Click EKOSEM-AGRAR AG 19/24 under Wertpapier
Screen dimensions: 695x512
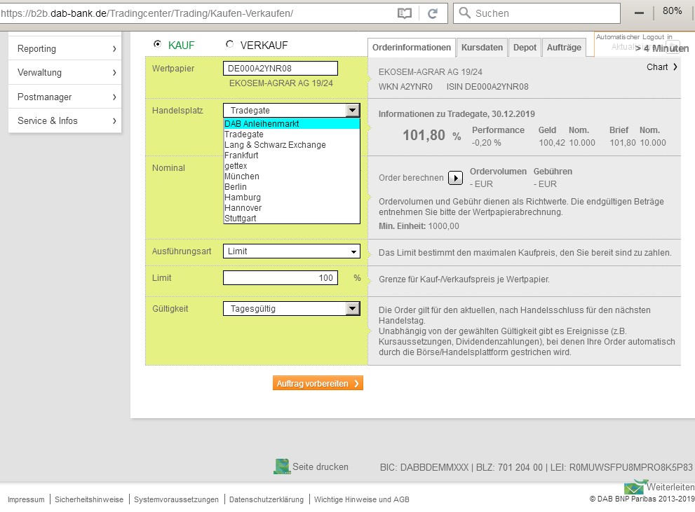(281, 83)
